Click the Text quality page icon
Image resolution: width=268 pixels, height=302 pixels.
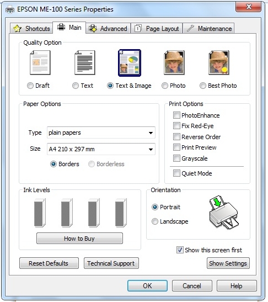[x=85, y=62]
